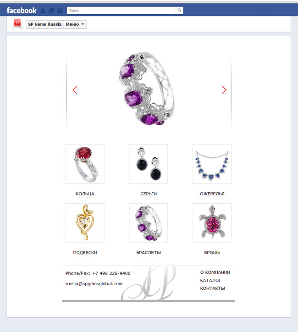Show next slide with right red arrow
Image resolution: width=298 pixels, height=332 pixels.
[224, 90]
